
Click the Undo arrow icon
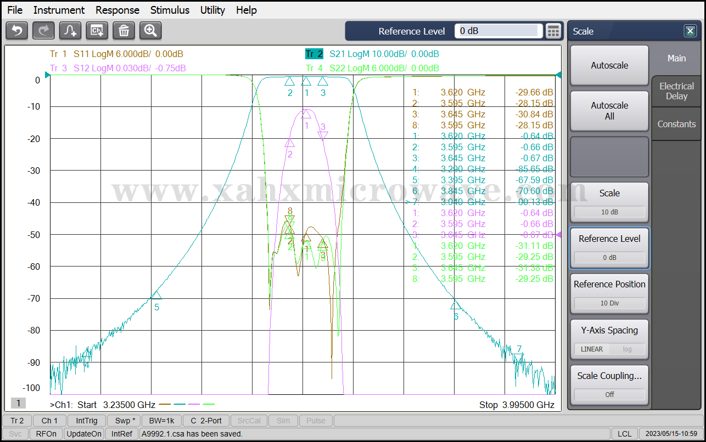(x=16, y=31)
